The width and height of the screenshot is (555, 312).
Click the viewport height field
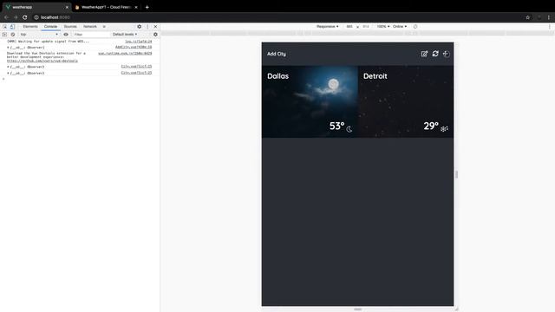pyautogui.click(x=366, y=27)
